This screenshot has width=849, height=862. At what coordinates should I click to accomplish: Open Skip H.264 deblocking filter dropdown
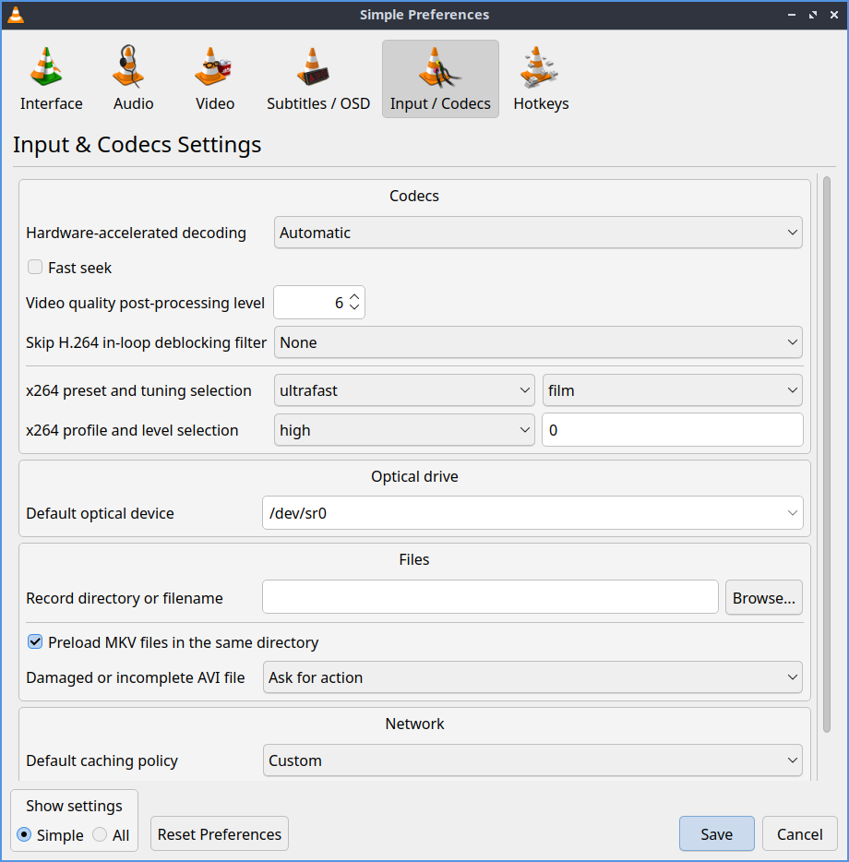coord(538,342)
